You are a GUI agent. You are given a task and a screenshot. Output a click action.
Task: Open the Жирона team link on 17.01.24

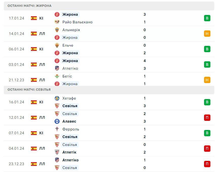tap(70, 14)
